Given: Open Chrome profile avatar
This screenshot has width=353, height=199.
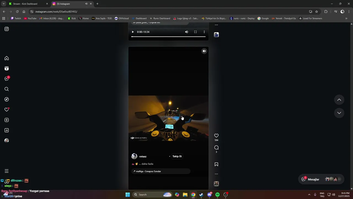Looking at the screenshot, I should click(342, 12).
